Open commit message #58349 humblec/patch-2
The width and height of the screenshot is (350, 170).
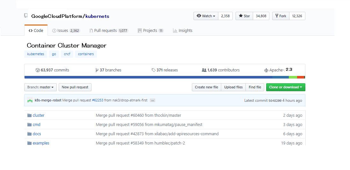140,143
